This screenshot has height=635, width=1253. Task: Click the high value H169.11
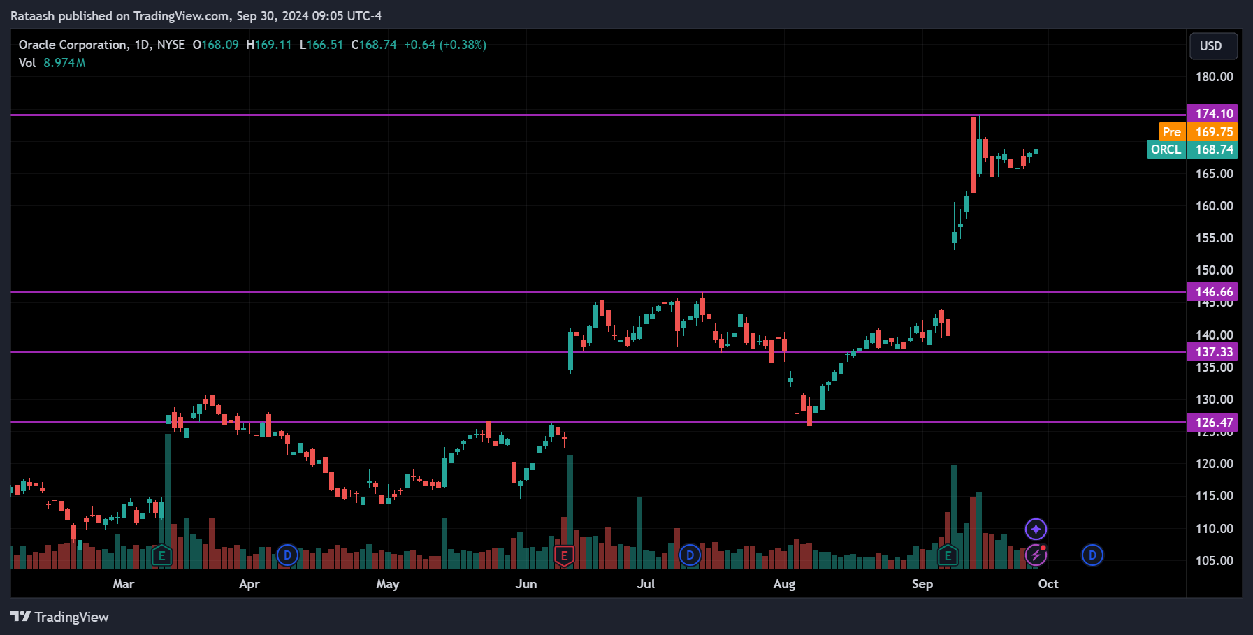tap(269, 45)
